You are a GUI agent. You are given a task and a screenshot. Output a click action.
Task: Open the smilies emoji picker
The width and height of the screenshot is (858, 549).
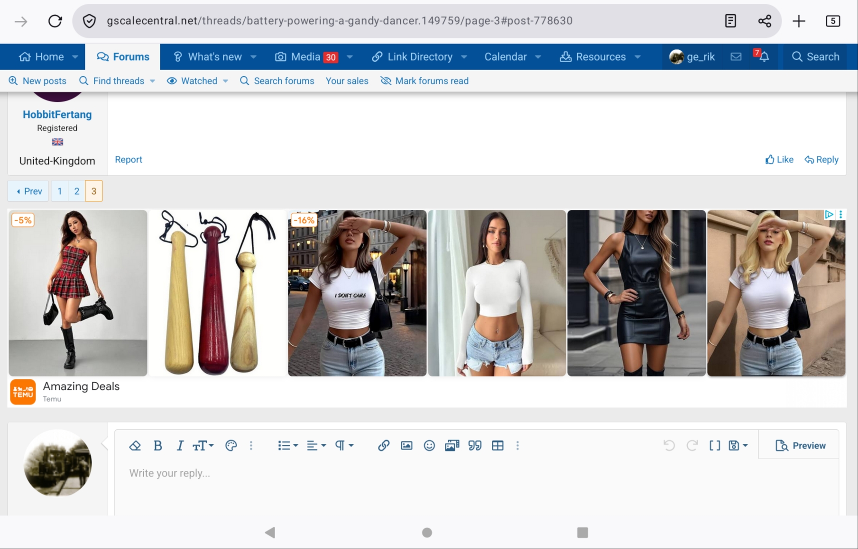pyautogui.click(x=429, y=445)
